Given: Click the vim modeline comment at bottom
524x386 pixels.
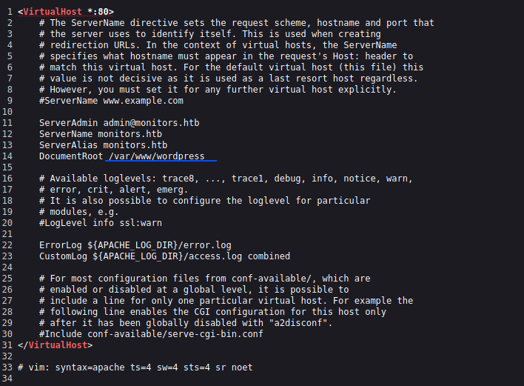Looking at the screenshot, I should click(x=135, y=367).
